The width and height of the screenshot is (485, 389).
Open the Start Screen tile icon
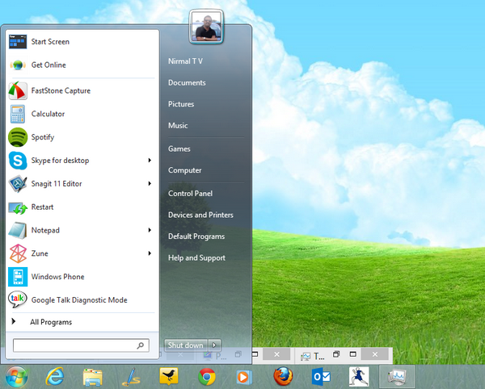(18, 42)
